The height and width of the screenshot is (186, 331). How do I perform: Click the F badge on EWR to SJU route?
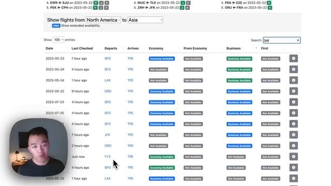click(x=107, y=3)
